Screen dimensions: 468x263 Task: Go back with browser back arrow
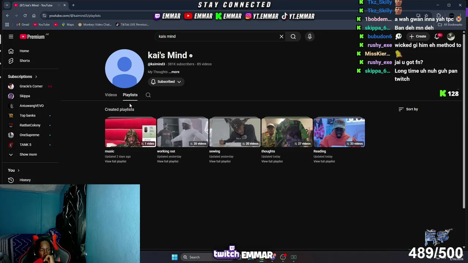point(8,16)
